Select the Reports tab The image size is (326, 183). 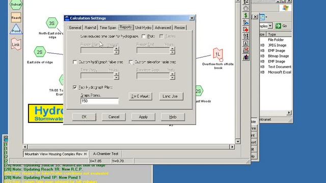pyautogui.click(x=126, y=27)
